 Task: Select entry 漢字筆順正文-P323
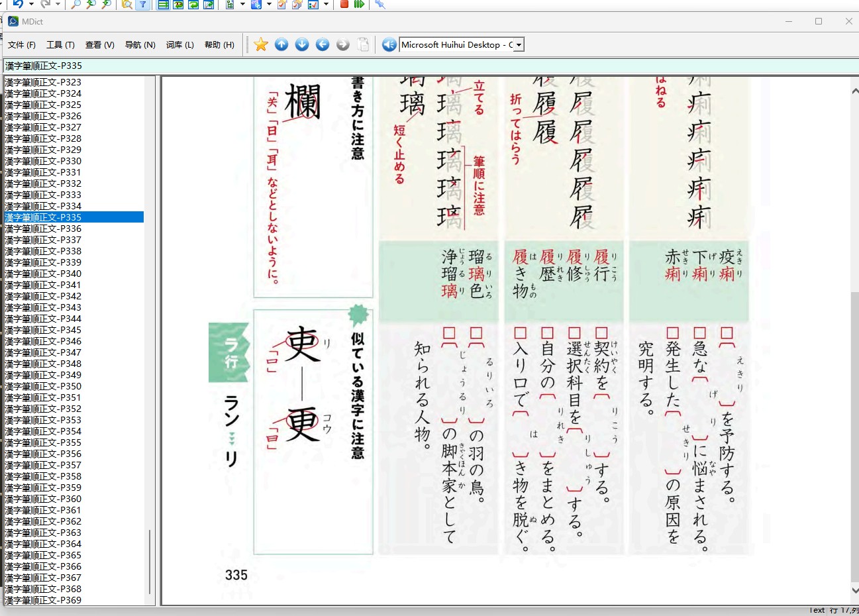click(74, 82)
